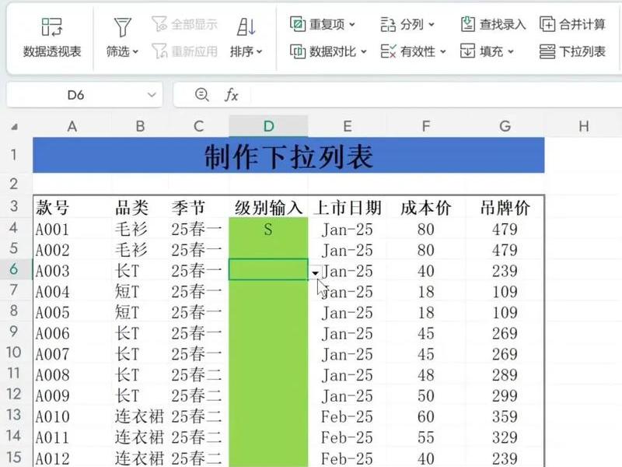The height and width of the screenshot is (467, 622).
Task: Select row 15 header
Action: coord(14,457)
